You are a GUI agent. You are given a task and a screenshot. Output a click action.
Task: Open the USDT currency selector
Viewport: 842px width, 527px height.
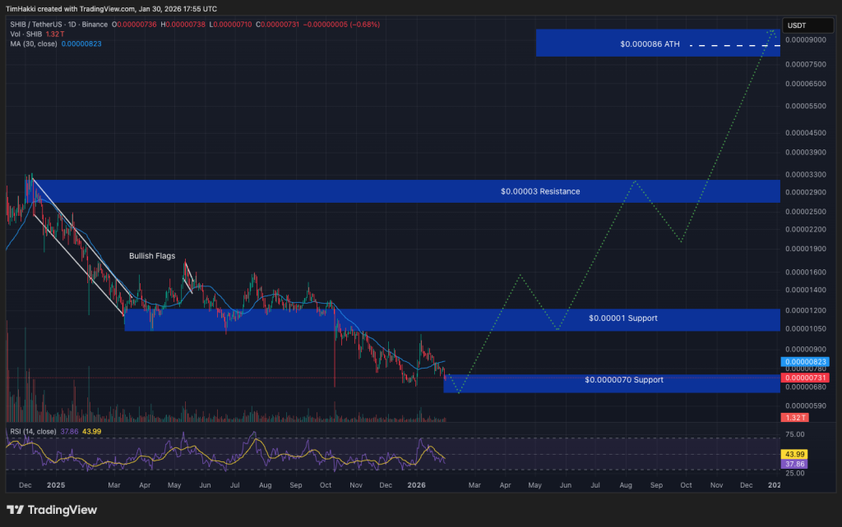click(x=796, y=25)
